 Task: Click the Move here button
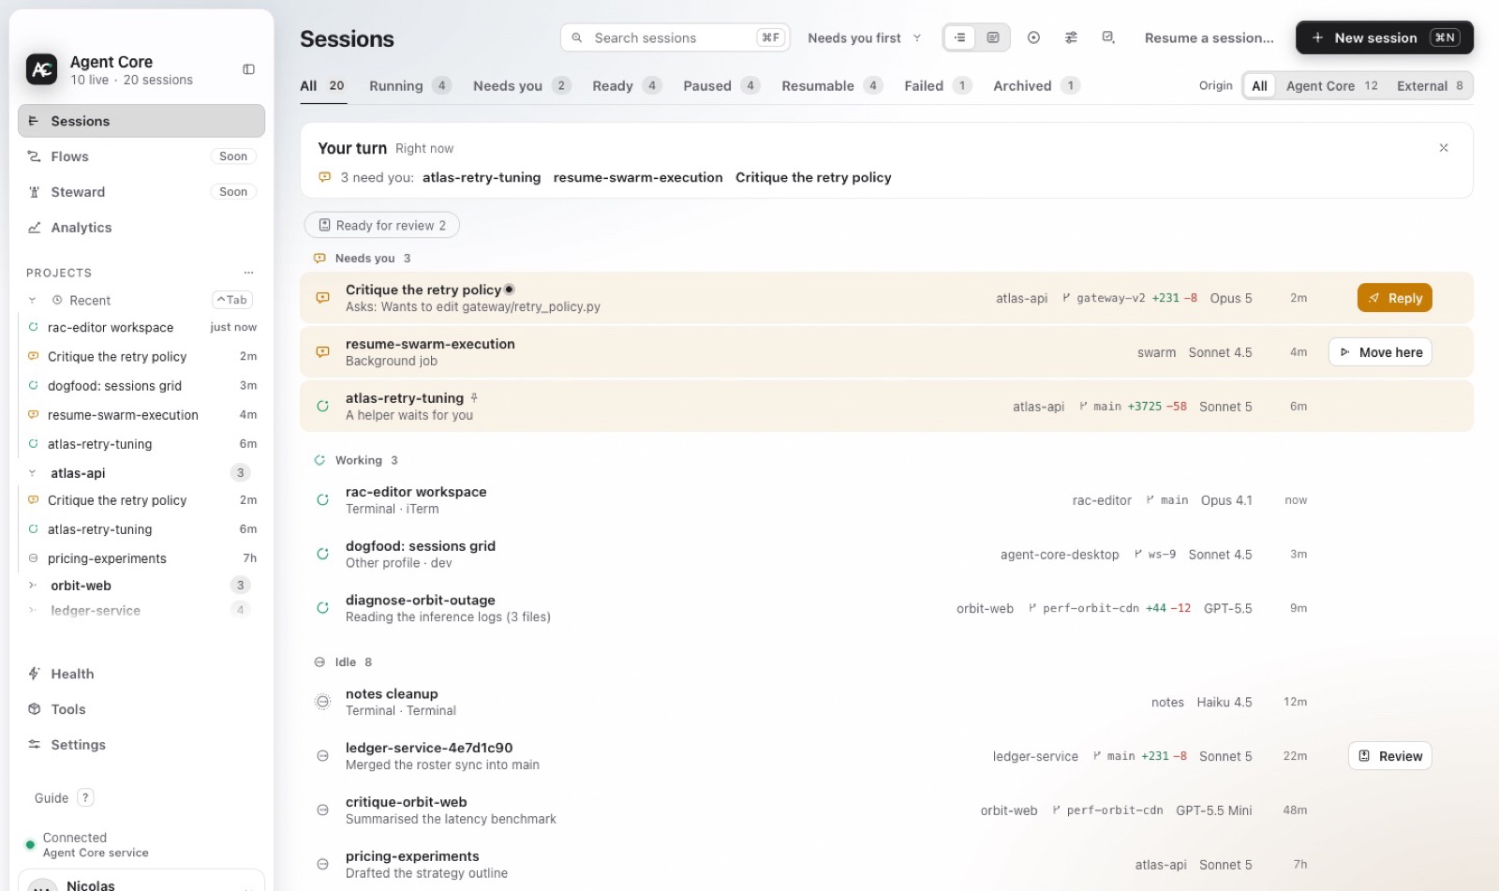[1380, 352]
